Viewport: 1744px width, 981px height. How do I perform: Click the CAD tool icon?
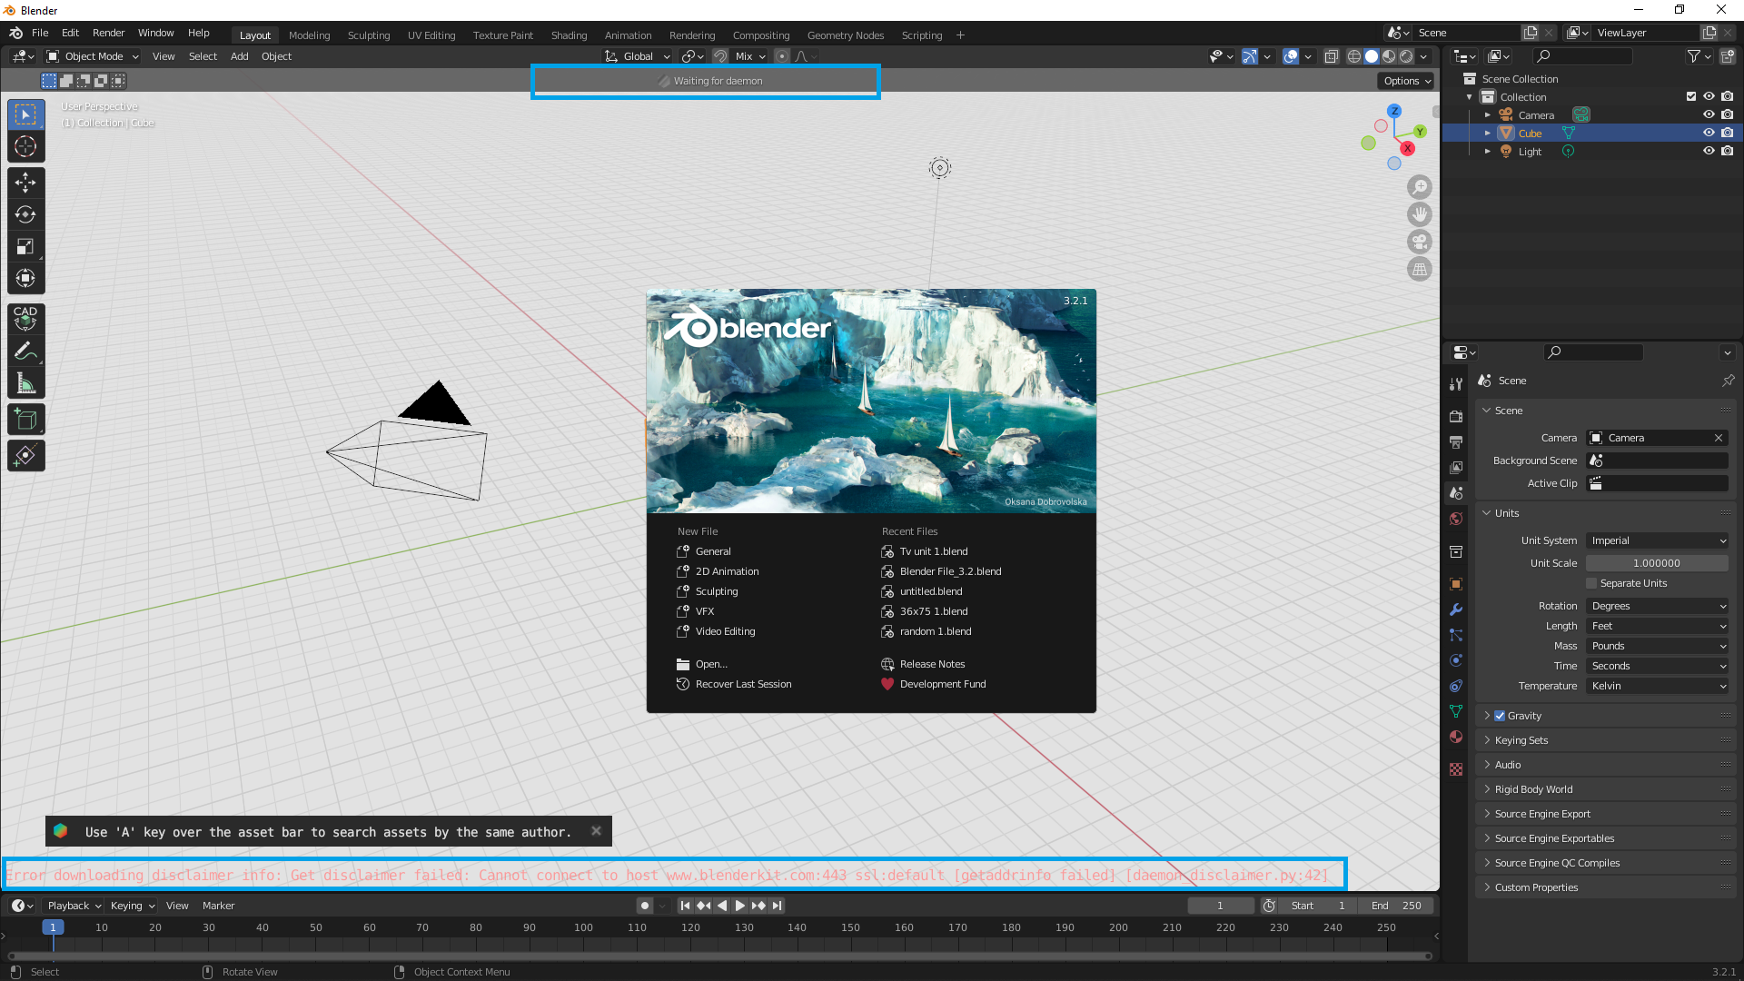[25, 318]
